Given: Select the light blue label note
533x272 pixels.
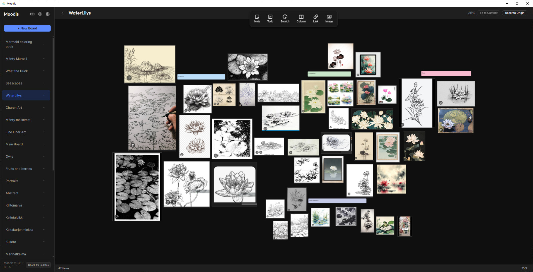Looking at the screenshot, I should click(x=201, y=77).
